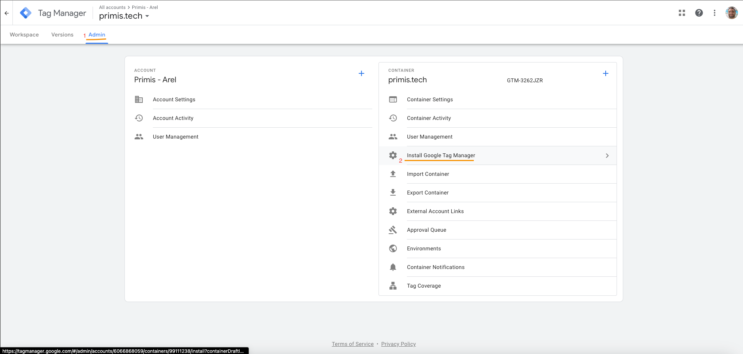Switch to the Workspace tab
743x354 pixels.
coord(24,35)
